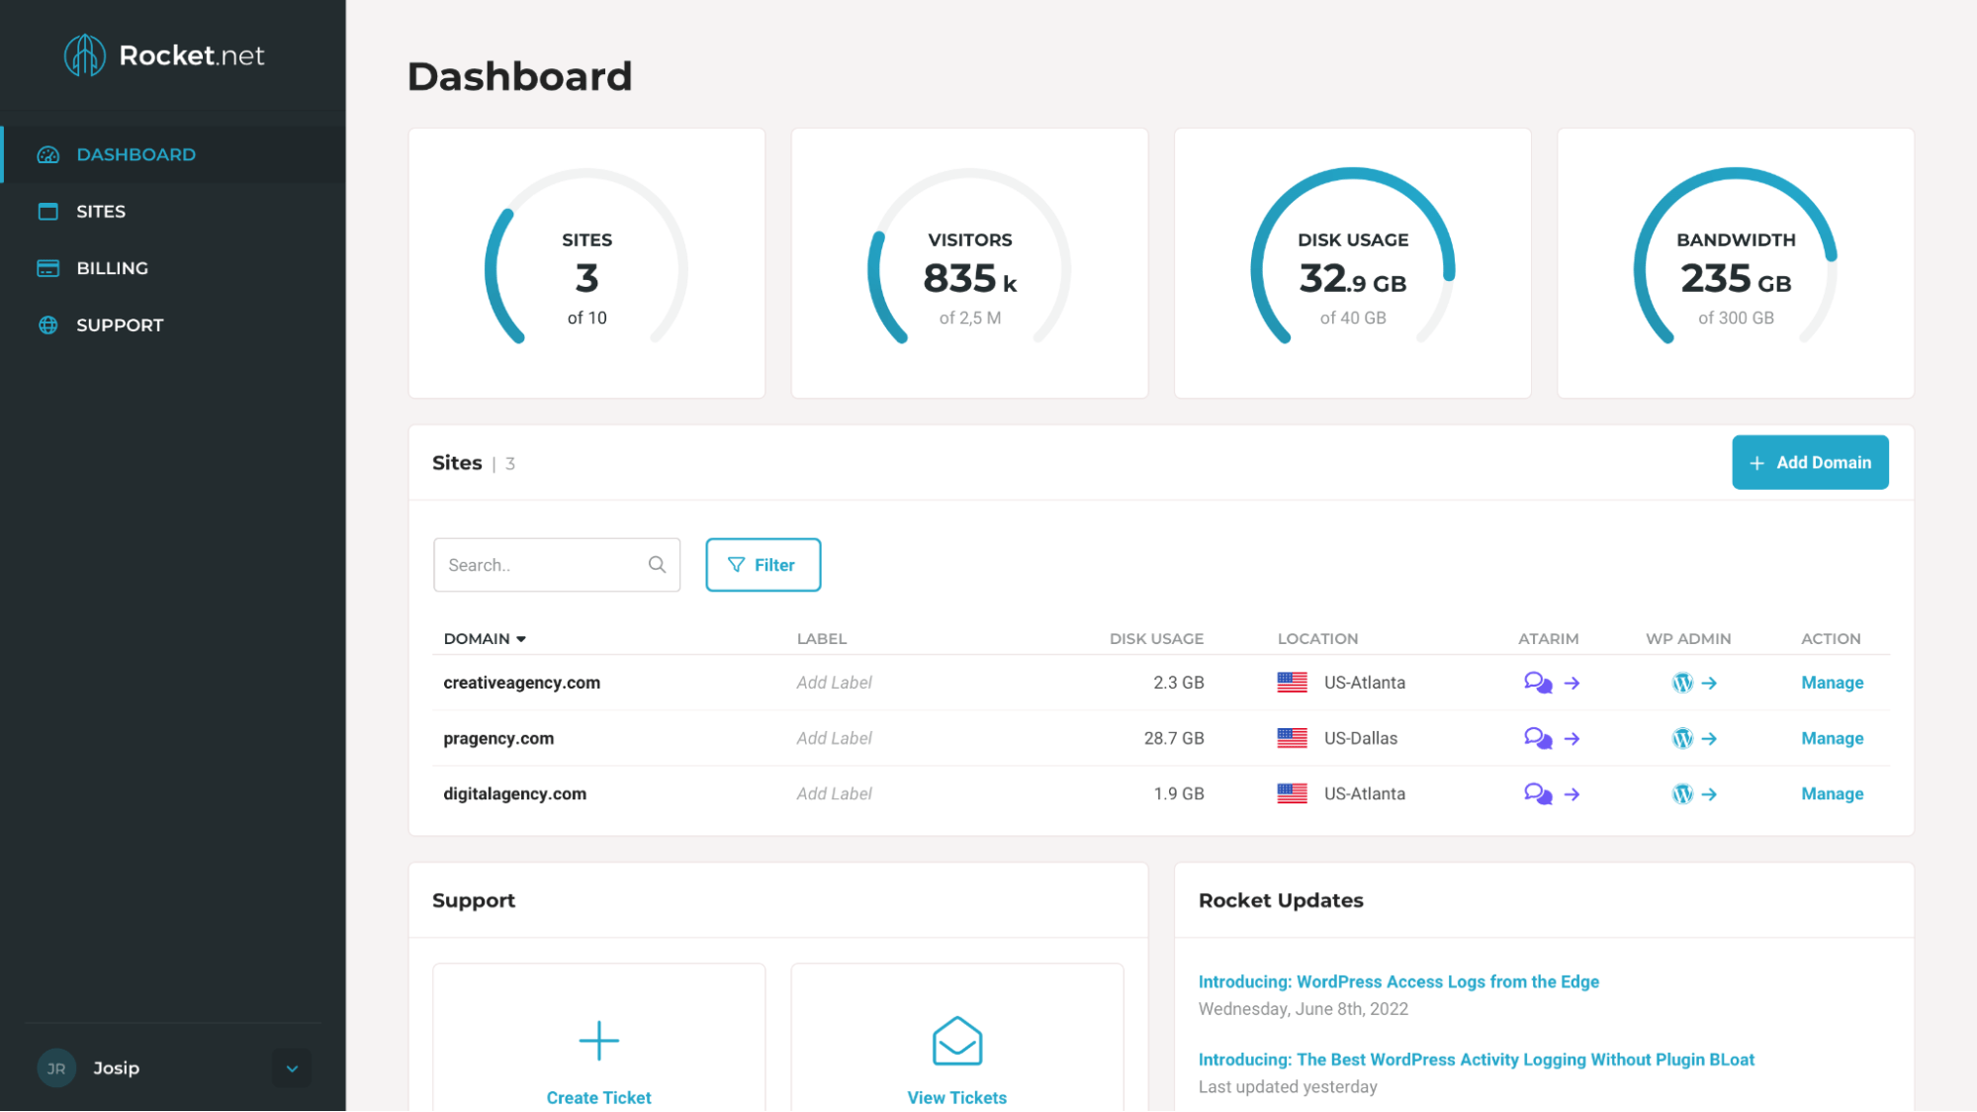Switch to the Sites section
This screenshot has width=1977, height=1112.
coord(100,211)
